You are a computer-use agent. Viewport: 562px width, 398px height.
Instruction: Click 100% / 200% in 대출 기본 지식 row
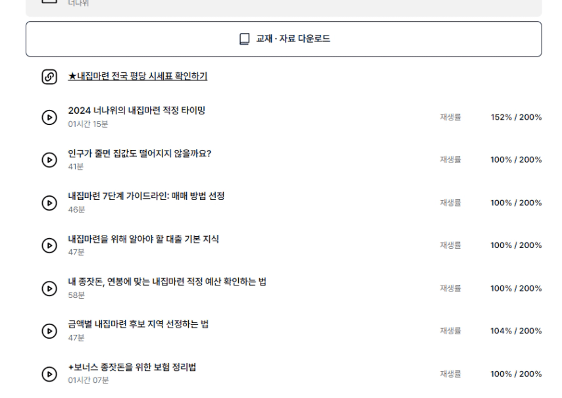[516, 245]
